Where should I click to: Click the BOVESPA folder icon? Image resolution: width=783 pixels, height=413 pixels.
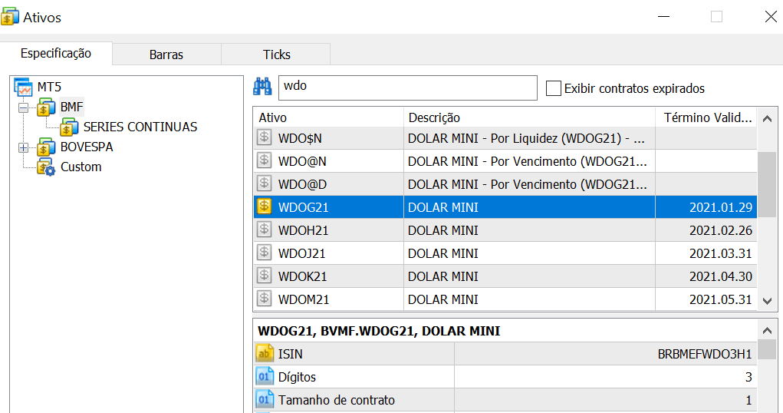47,147
